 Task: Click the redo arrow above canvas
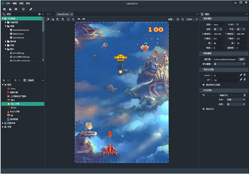click(x=84, y=19)
